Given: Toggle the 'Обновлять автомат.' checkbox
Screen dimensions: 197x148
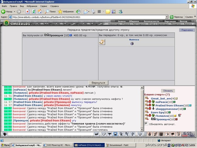Looking at the screenshot, I should click(146, 123).
